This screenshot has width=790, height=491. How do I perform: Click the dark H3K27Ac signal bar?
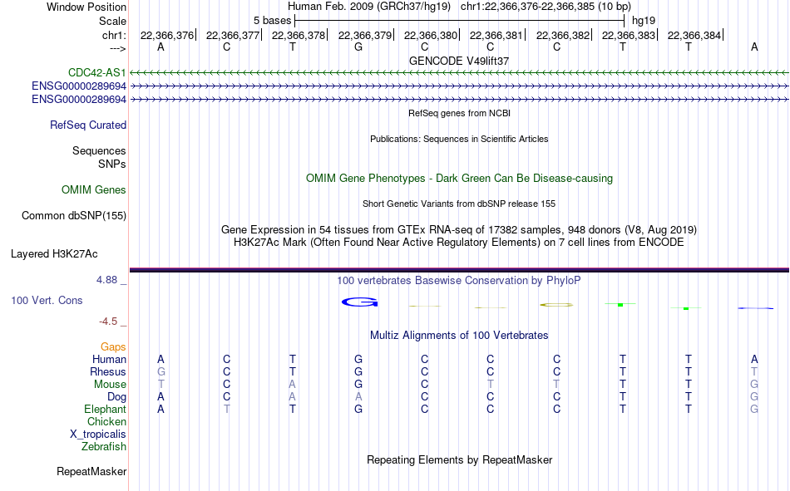[x=459, y=271]
